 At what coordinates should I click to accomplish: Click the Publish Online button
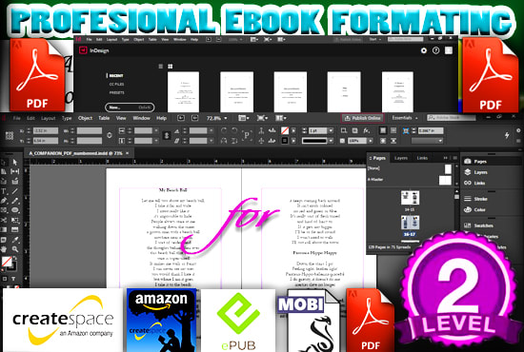(363, 118)
